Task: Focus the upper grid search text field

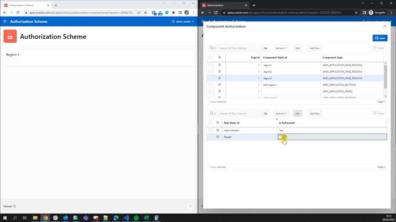Action: [x=240, y=48]
